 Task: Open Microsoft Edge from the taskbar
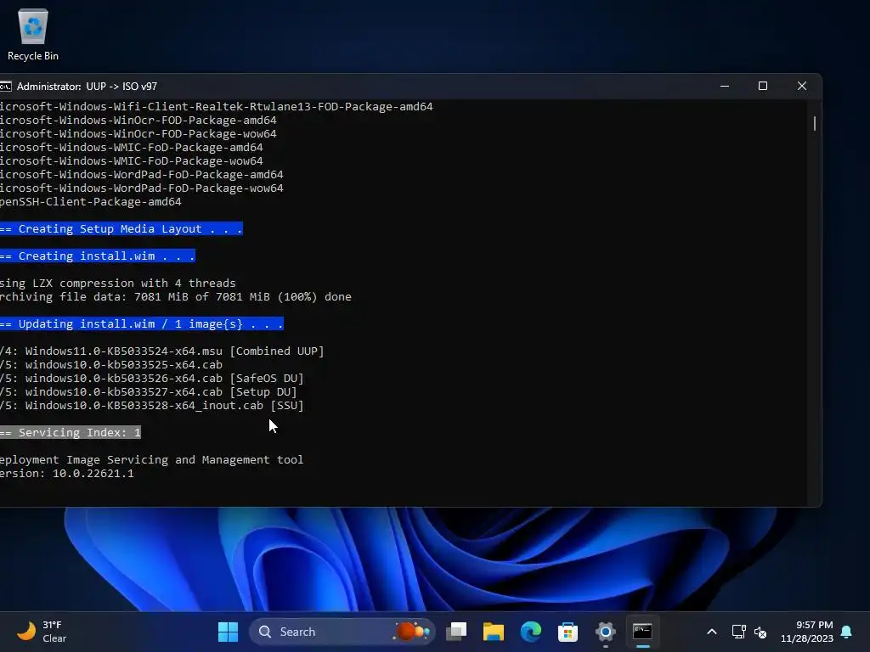click(530, 632)
